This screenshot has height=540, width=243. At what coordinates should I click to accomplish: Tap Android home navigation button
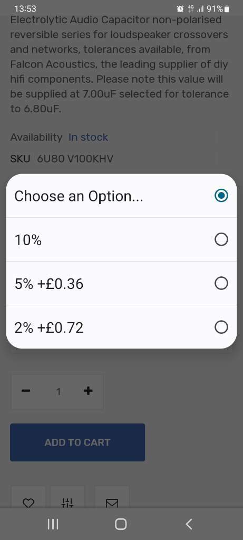coord(121,524)
